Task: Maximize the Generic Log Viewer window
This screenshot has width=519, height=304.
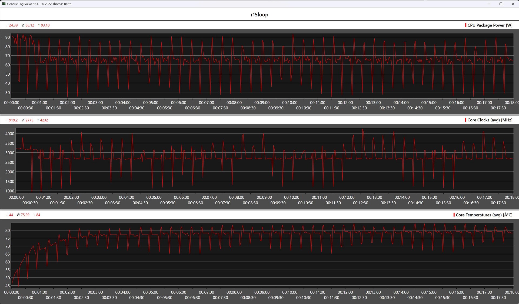Action: [501, 4]
